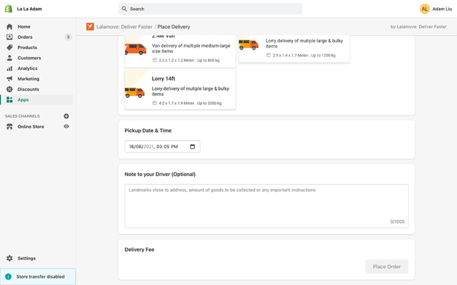The width and height of the screenshot is (457, 285).
Task: Click the Apps grid icon
Action: (10, 99)
